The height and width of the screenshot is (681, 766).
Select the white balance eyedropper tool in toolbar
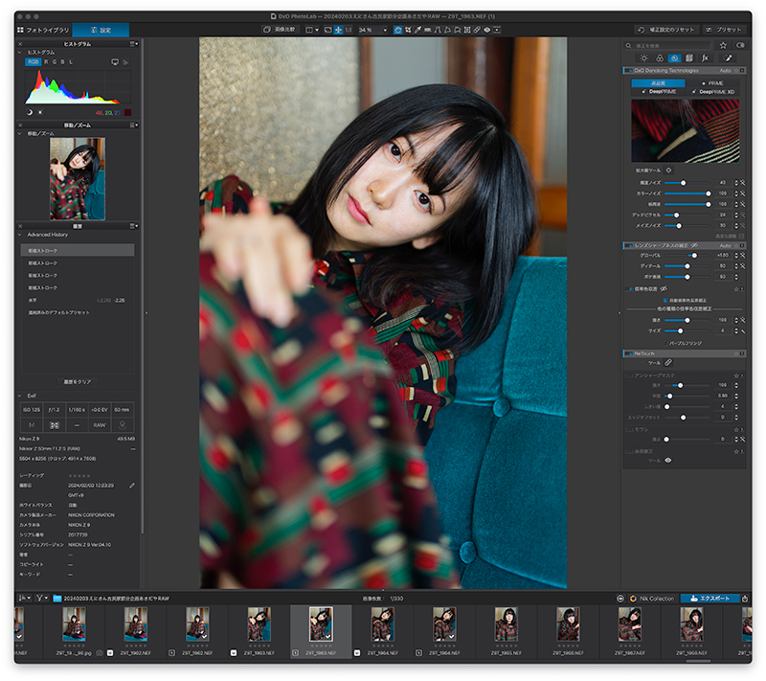(417, 30)
